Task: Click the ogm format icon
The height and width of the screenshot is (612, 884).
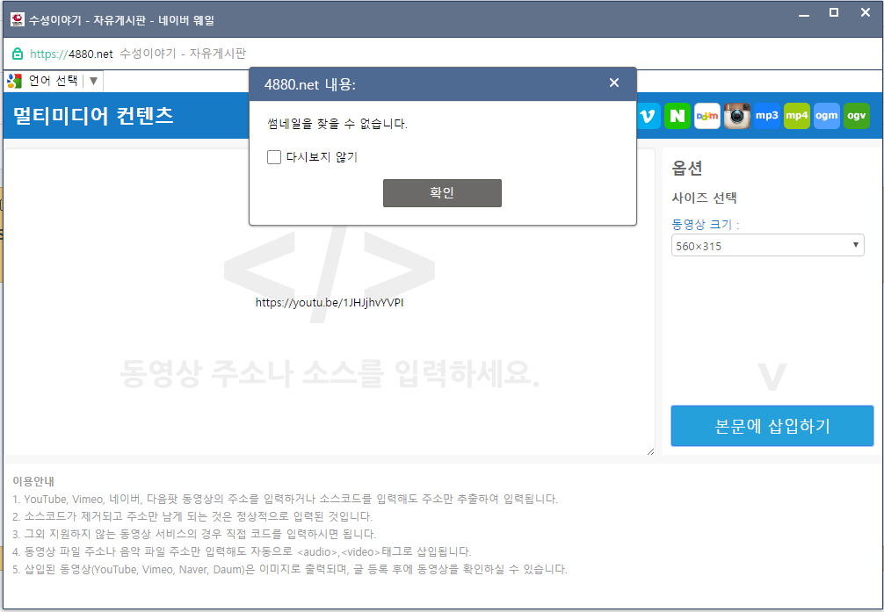Action: tap(827, 116)
